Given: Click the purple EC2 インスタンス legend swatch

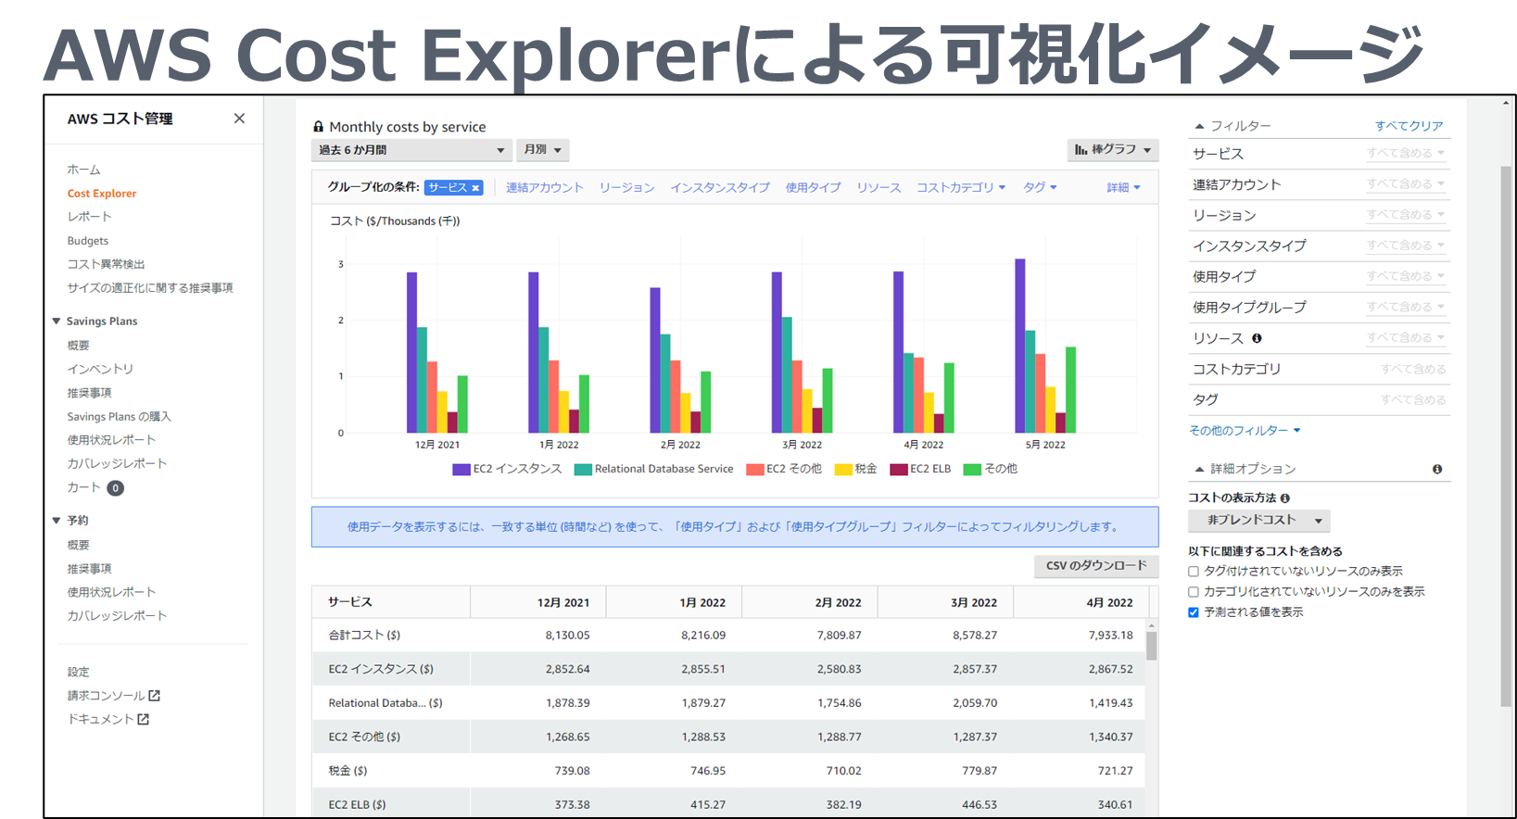Looking at the screenshot, I should [x=461, y=470].
